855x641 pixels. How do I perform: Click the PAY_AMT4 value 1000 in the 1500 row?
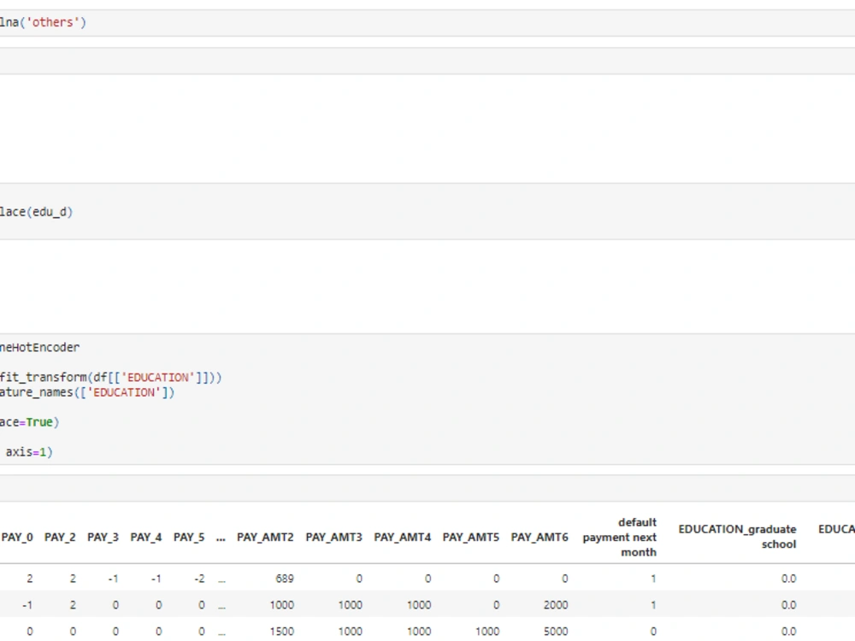419,632
